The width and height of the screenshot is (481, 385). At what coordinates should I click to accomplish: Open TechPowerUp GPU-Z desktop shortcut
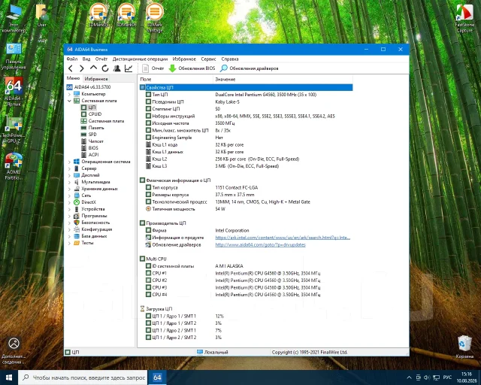point(14,131)
